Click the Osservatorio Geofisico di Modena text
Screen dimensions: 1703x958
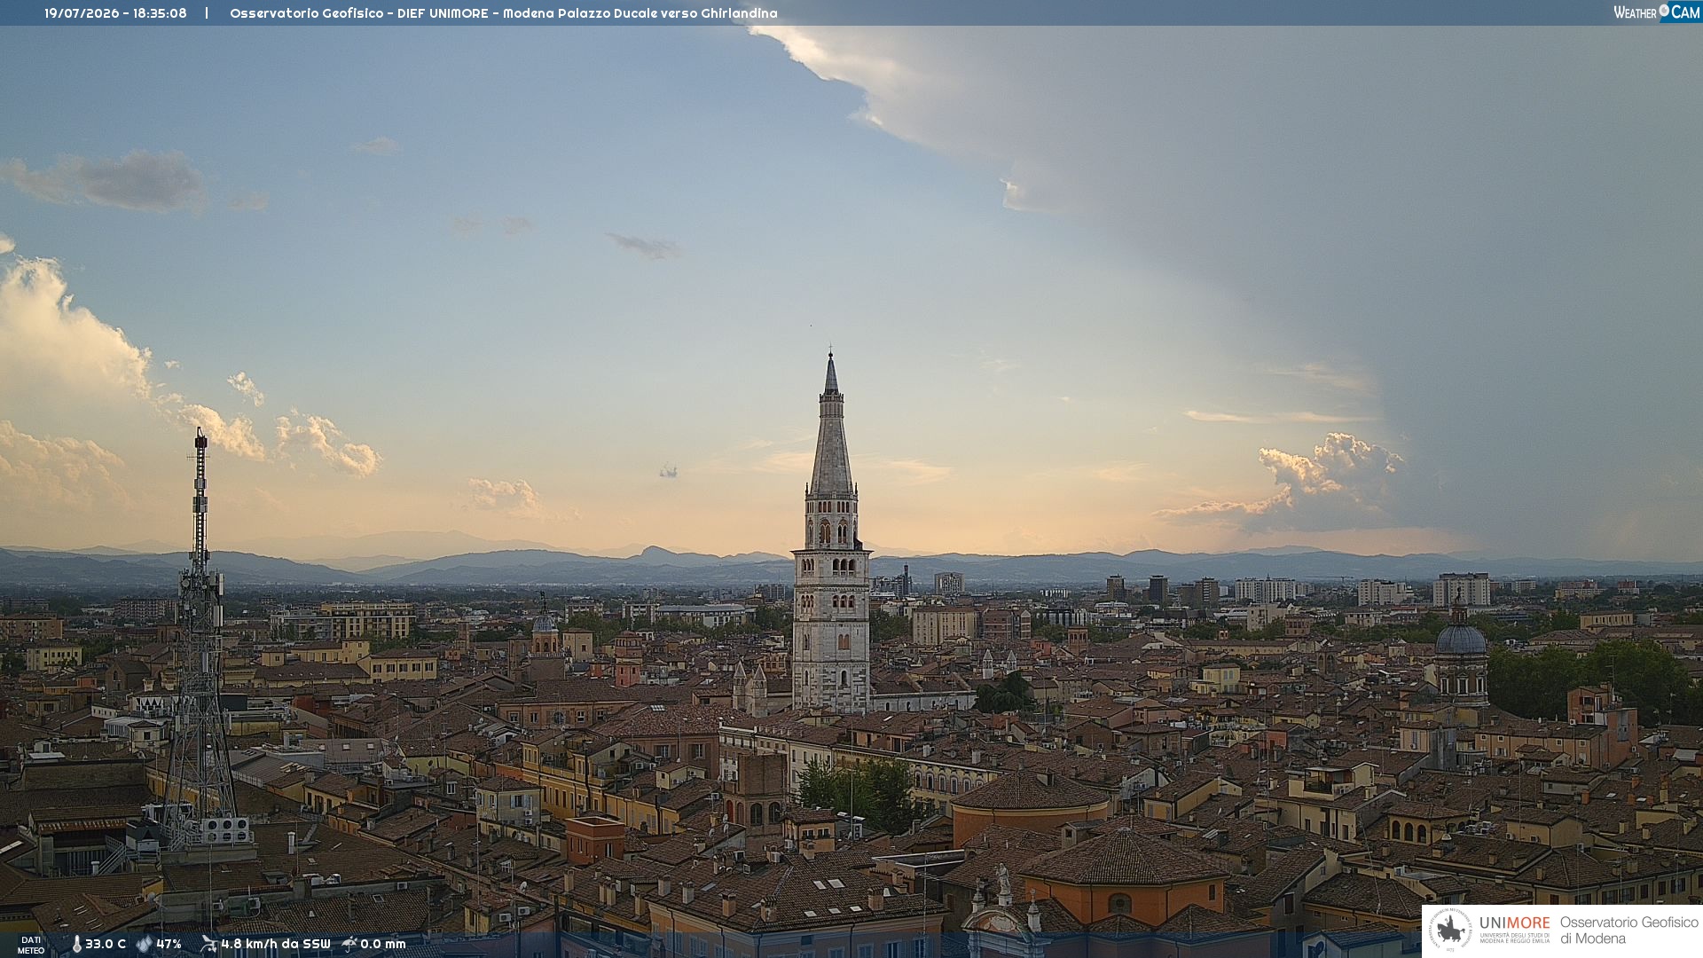click(x=1629, y=931)
